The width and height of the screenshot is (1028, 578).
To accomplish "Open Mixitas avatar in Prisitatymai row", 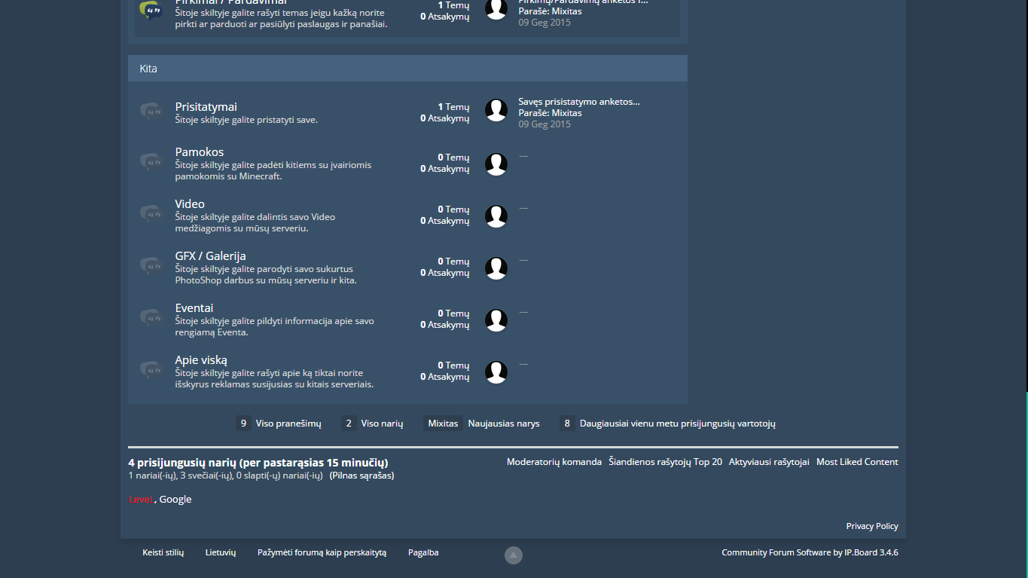I will [x=496, y=110].
